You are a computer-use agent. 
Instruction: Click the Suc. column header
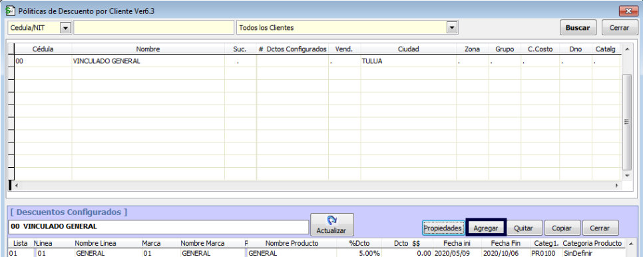(x=240, y=49)
